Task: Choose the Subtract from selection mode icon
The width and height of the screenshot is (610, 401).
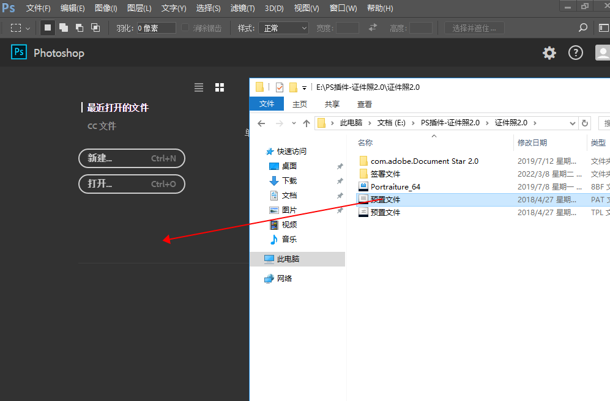Action: pyautogui.click(x=80, y=28)
